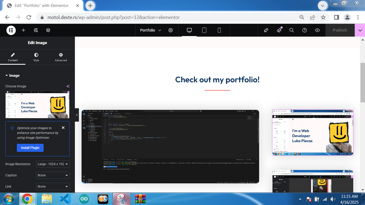Collapse the Image section

point(13,76)
